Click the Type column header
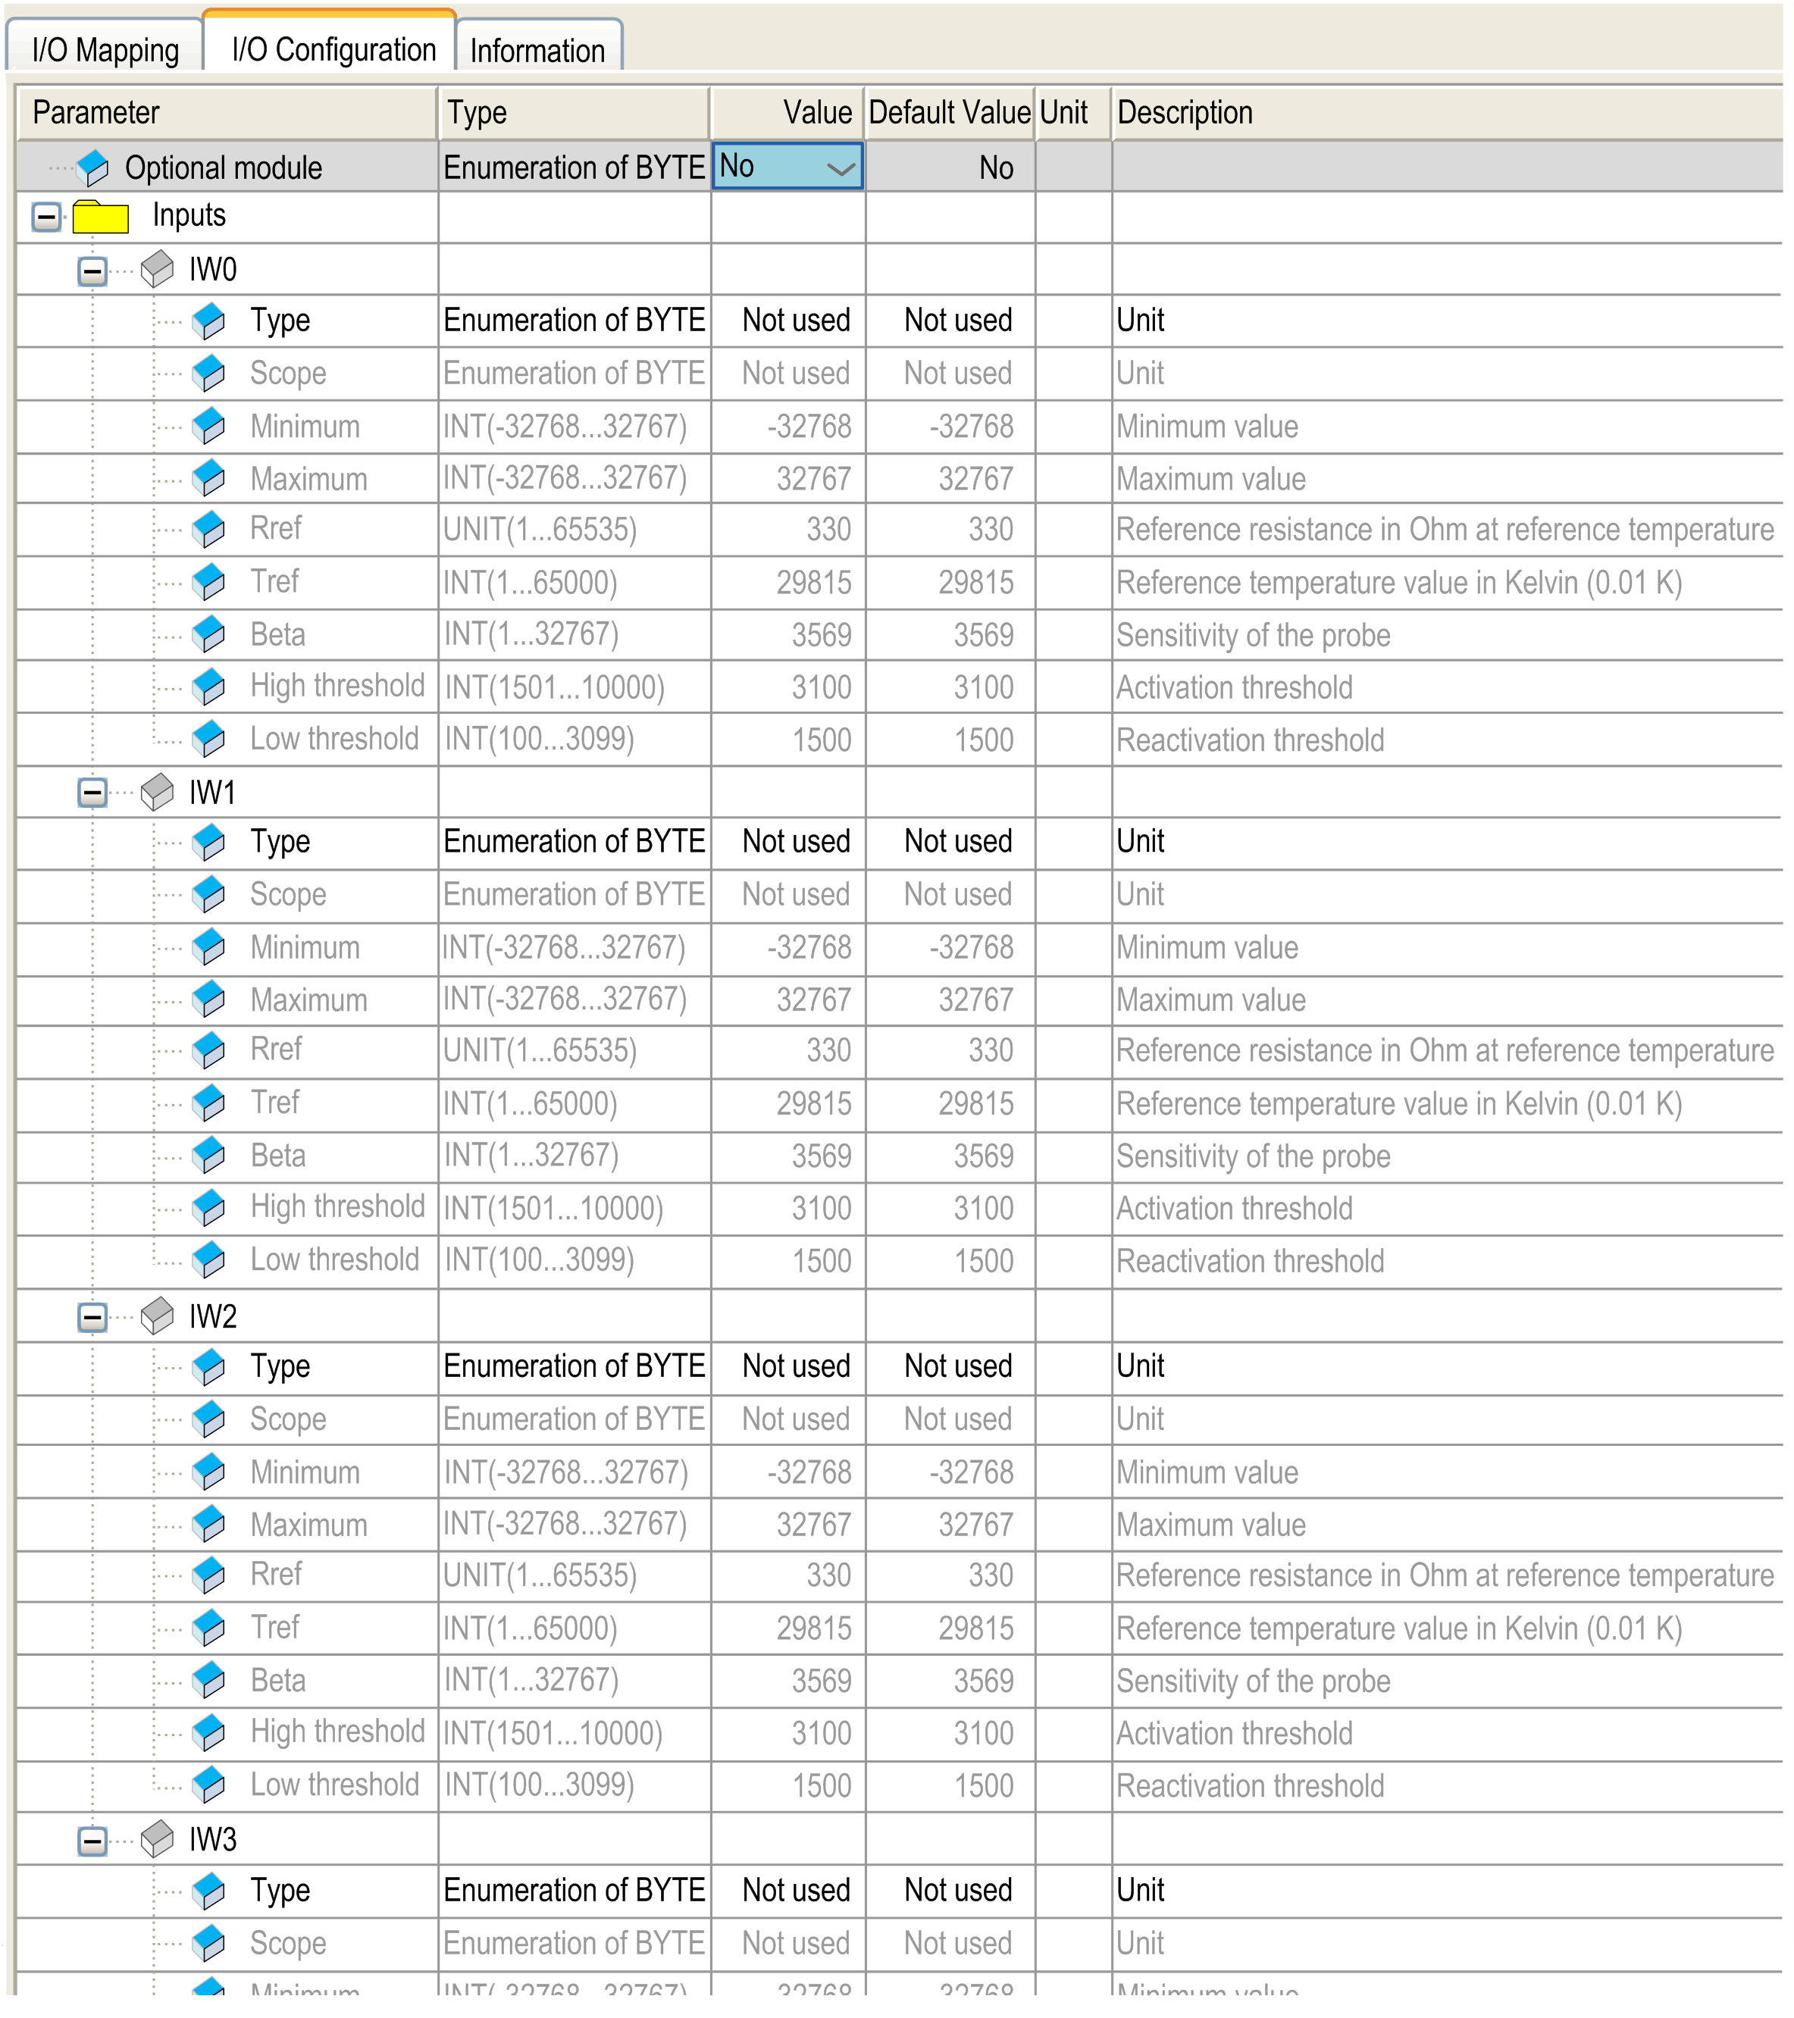Viewport: 1794px width, 2018px height. pos(575,113)
